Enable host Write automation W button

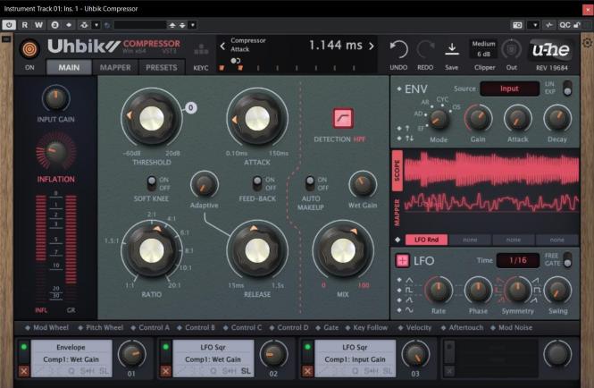pyautogui.click(x=38, y=25)
